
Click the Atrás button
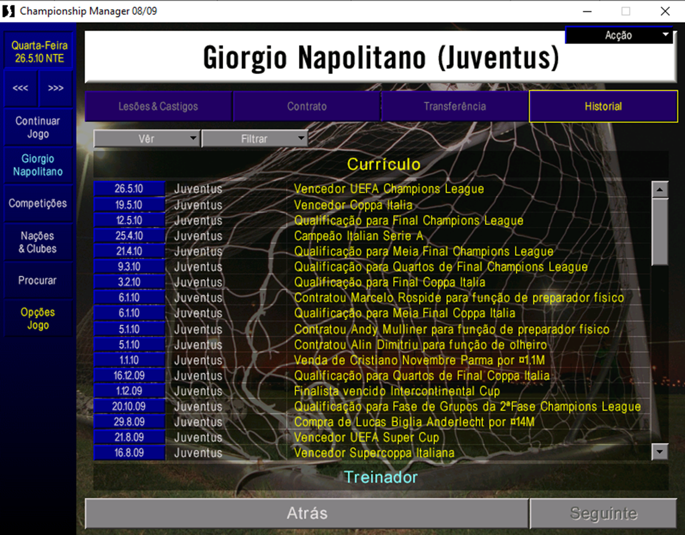click(x=307, y=514)
